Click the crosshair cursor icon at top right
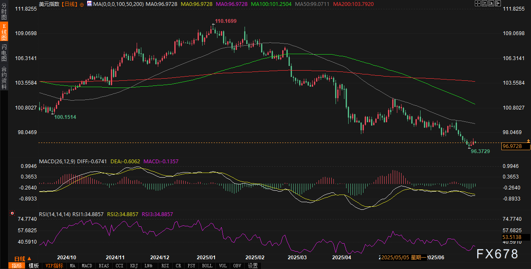The height and width of the screenshot is (269, 531). [478, 3]
